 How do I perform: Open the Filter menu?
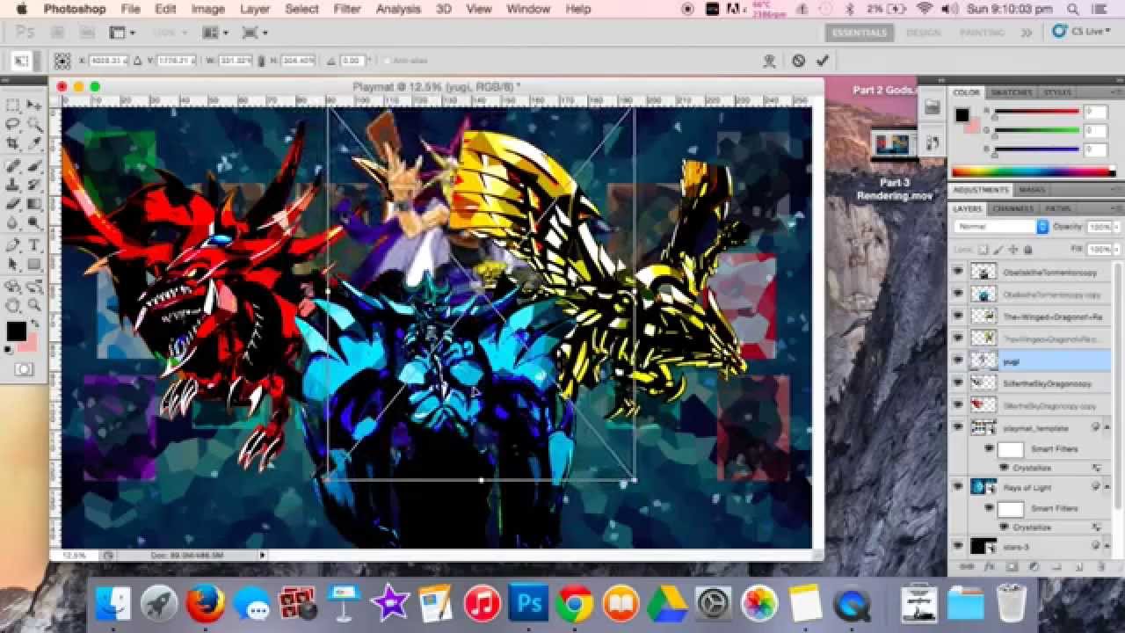(x=347, y=9)
